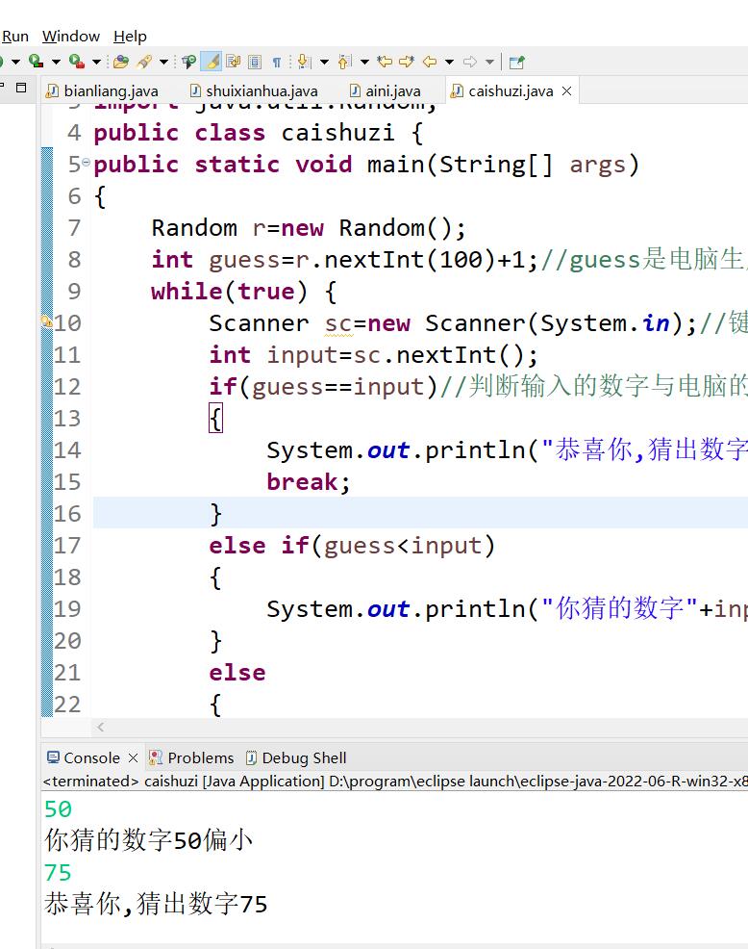Click highlighted brace on line 13

click(x=216, y=419)
